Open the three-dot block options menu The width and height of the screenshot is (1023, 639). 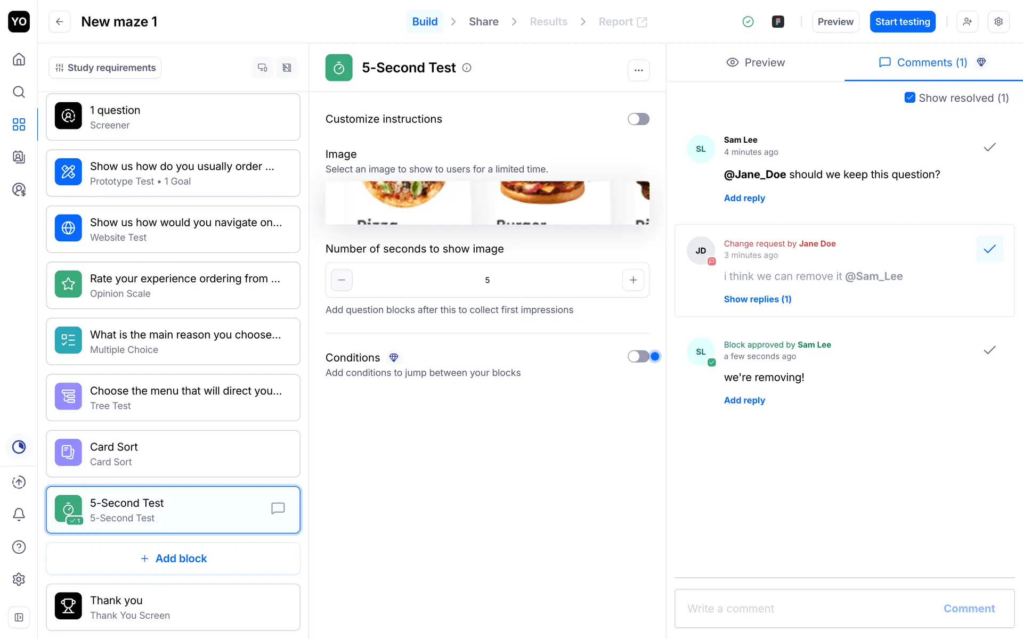click(x=638, y=70)
